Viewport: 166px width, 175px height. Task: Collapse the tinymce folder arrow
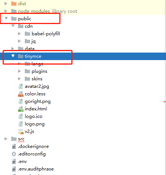pos(13,56)
